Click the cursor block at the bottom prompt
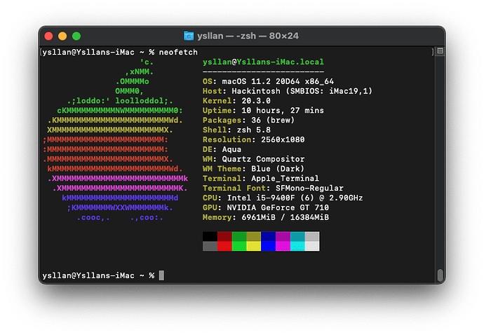The height and width of the screenshot is (335, 484). click(x=161, y=275)
